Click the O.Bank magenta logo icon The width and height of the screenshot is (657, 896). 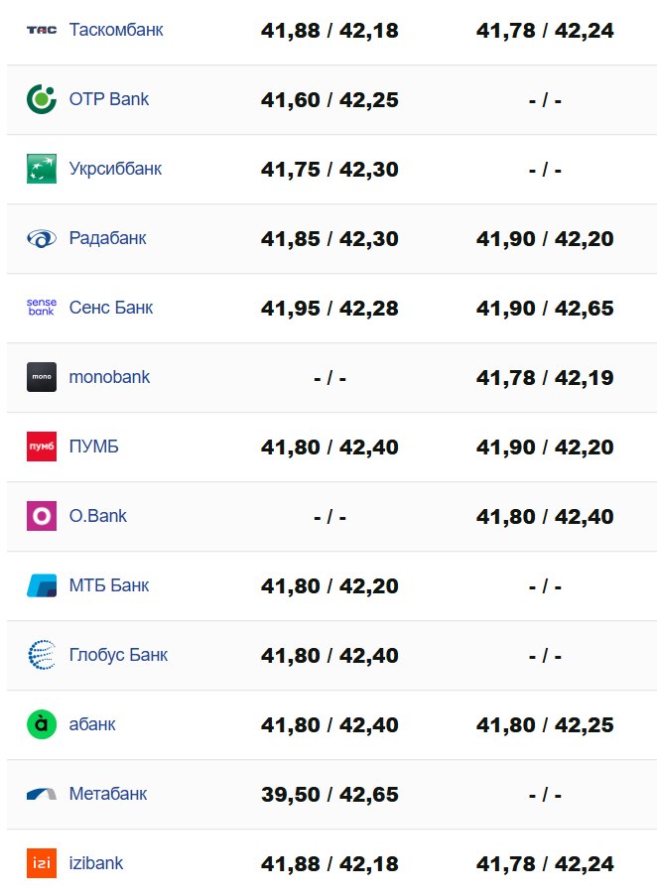[x=42, y=516]
